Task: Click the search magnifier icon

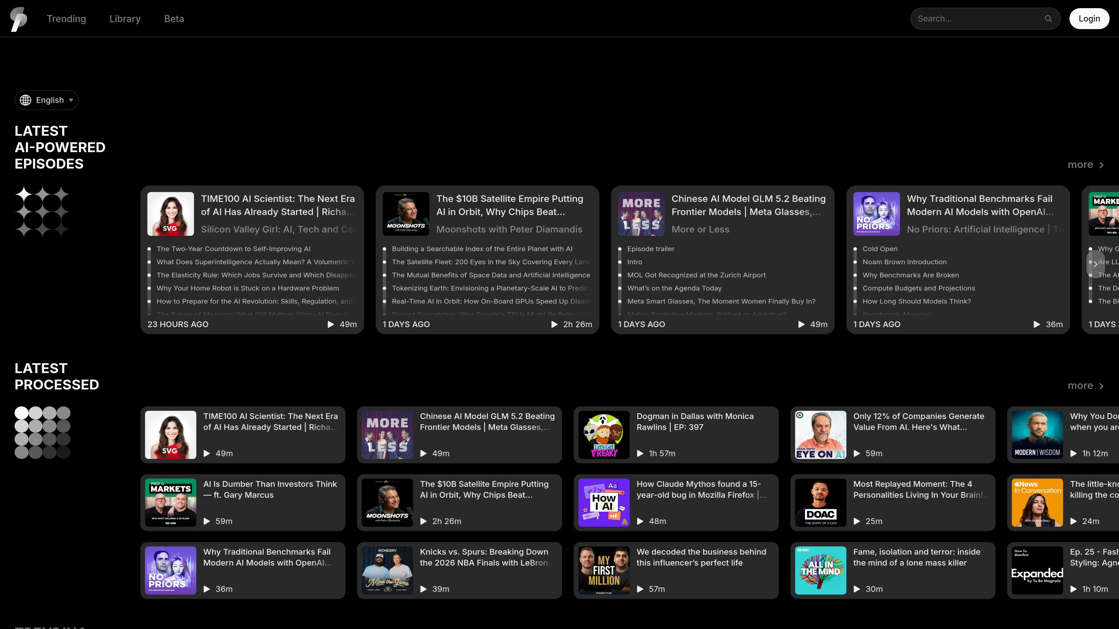Action: point(1048,19)
